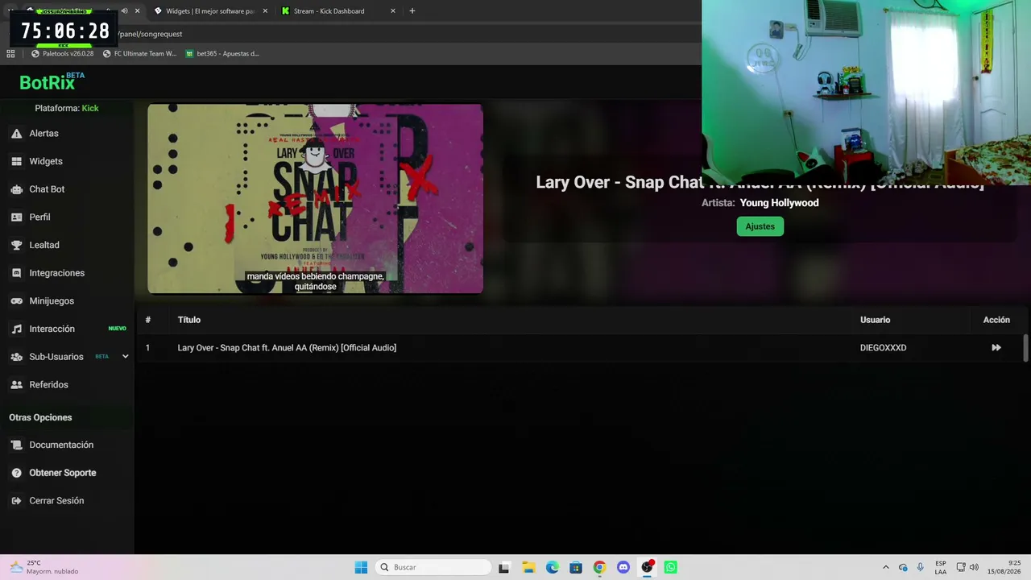
Task: Click the username DIEGOXXXD in the queue
Action: [883, 348]
